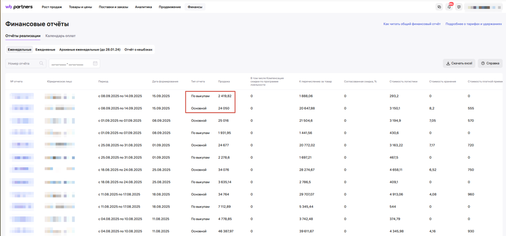Click the Продажа column header
This screenshot has width=506, height=236.
click(224, 81)
